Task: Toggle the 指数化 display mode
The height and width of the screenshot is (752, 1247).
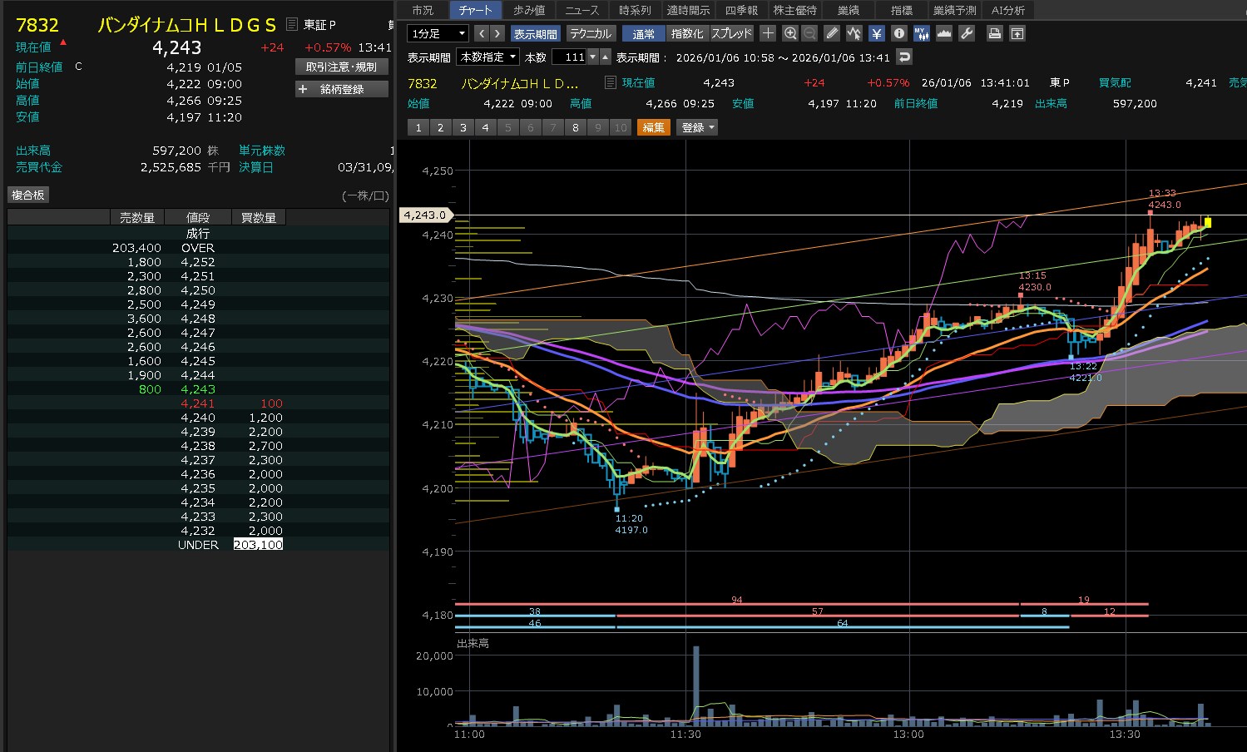Action: pos(687,33)
